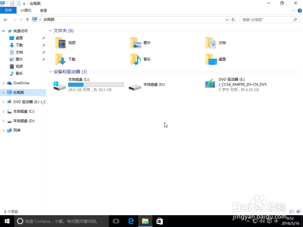Open the 图片 folder in main pane
This screenshot has height=227, width=303.
click(141, 43)
